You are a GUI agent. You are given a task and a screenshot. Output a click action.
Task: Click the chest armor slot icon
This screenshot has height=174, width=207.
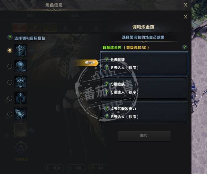21,82
